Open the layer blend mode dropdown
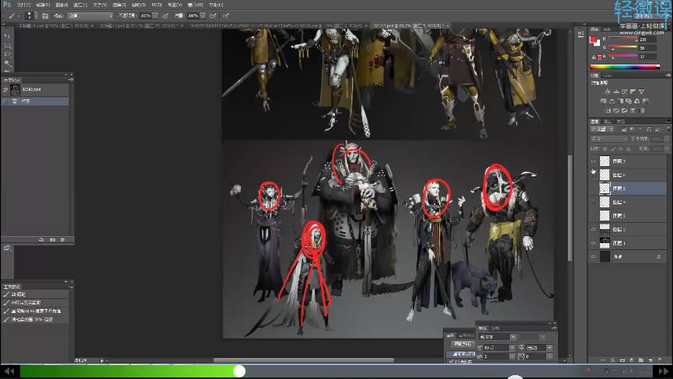The image size is (673, 379). click(x=608, y=139)
